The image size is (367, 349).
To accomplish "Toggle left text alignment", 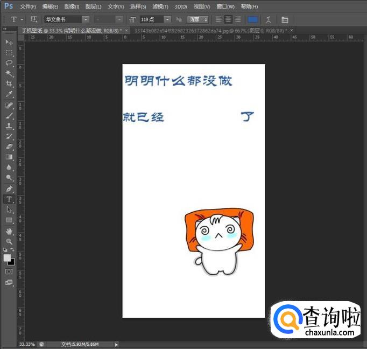I will click(x=219, y=19).
